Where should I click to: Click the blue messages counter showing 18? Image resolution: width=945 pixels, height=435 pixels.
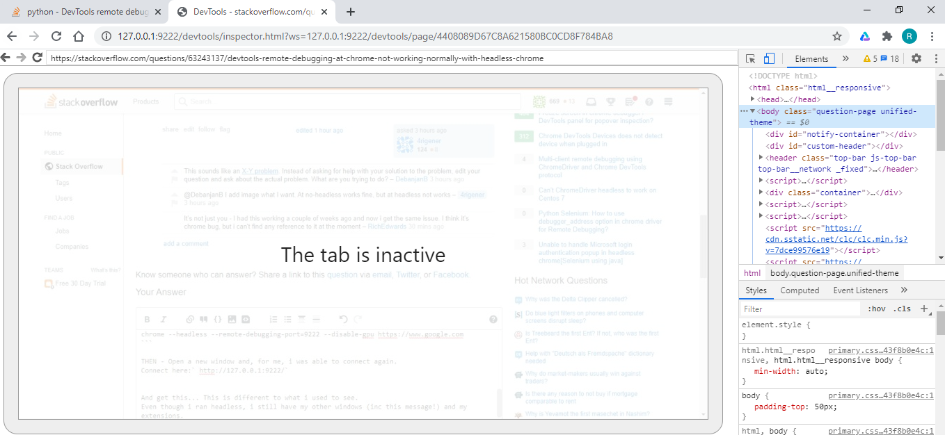pyautogui.click(x=890, y=59)
